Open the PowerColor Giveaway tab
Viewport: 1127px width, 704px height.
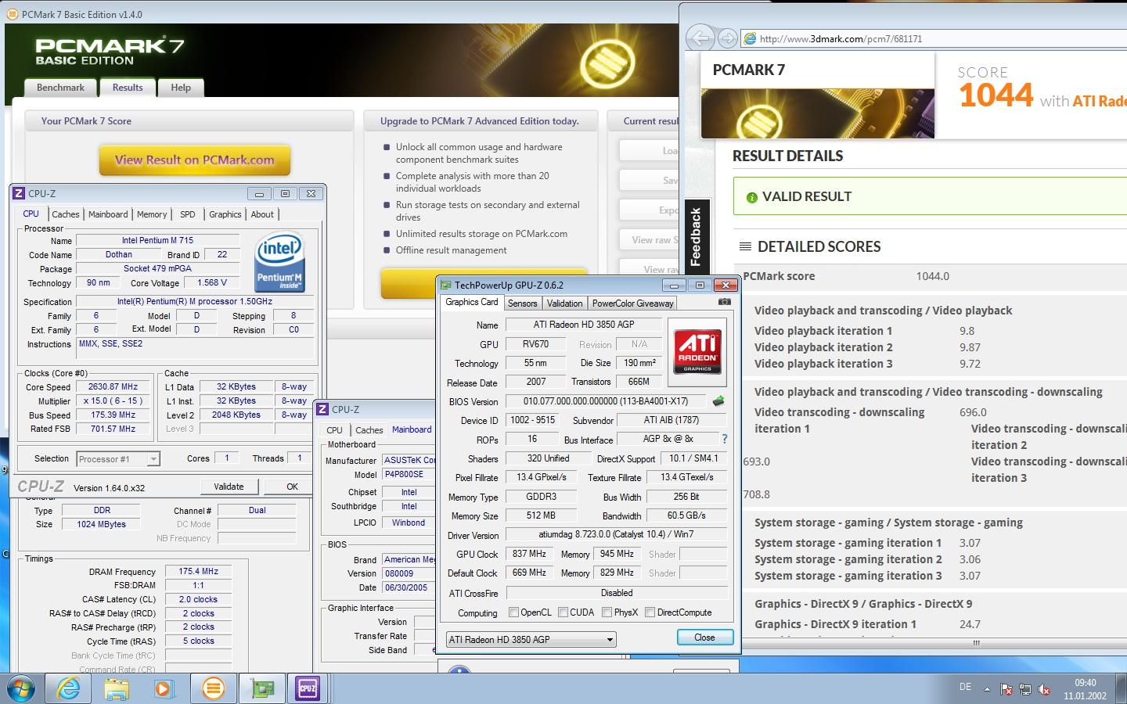tap(632, 304)
